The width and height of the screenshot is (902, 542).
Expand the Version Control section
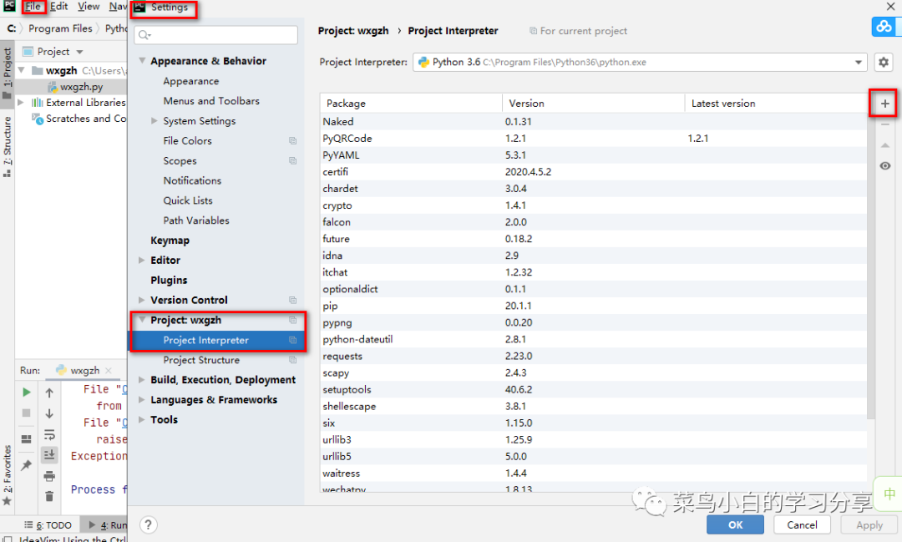[141, 300]
